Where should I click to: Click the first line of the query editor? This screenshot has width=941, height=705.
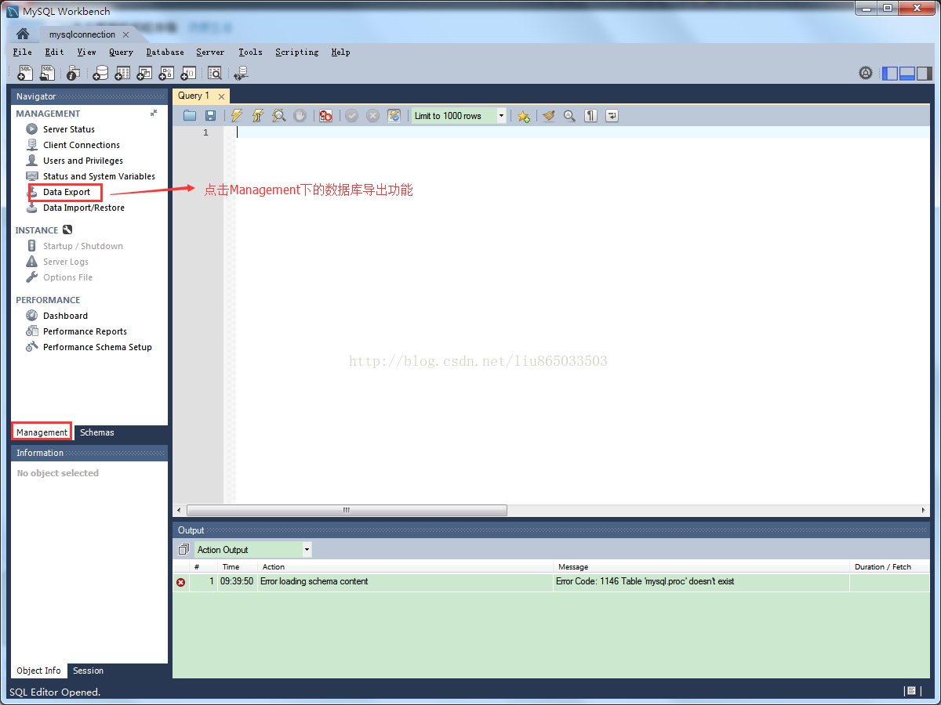(x=583, y=132)
